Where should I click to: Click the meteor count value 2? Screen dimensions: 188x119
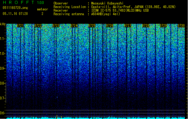(42, 14)
